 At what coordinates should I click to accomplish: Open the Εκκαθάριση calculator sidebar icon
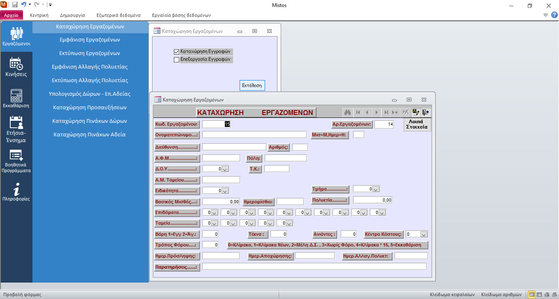[x=16, y=99]
